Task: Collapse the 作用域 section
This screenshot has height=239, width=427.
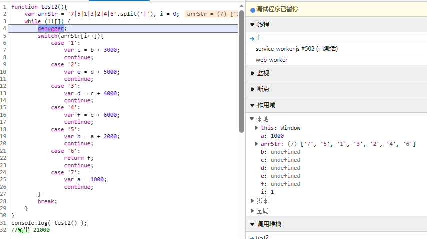Action: coord(253,105)
